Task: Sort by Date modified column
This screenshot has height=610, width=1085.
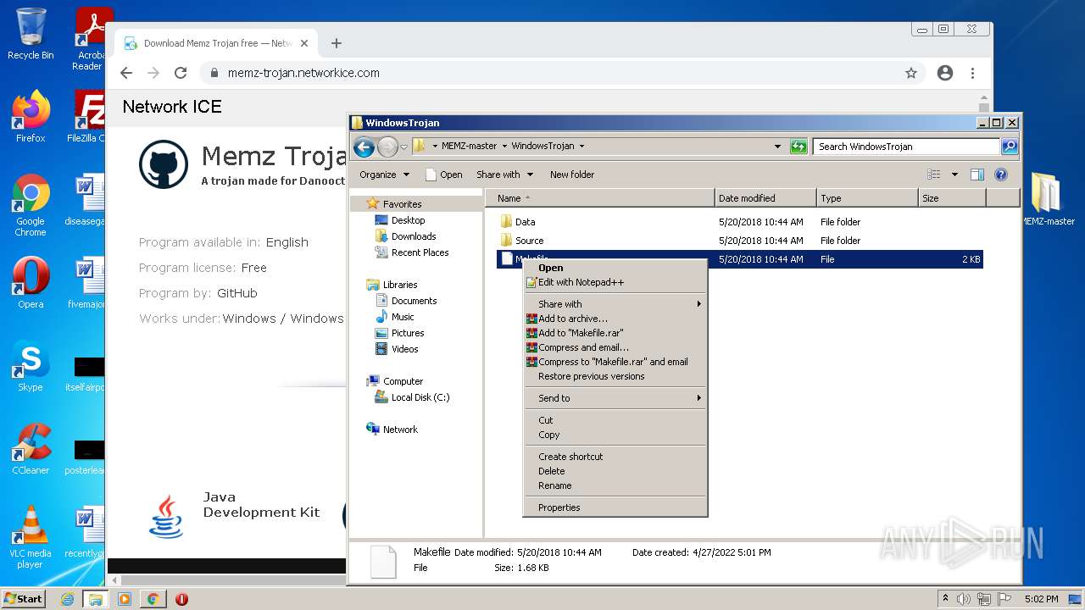Action: coord(765,198)
